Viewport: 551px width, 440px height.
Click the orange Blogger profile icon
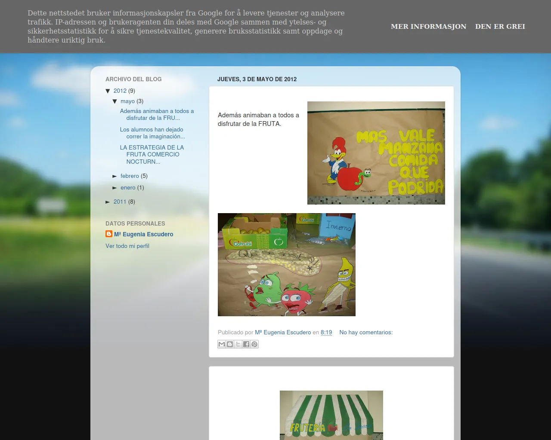point(109,234)
